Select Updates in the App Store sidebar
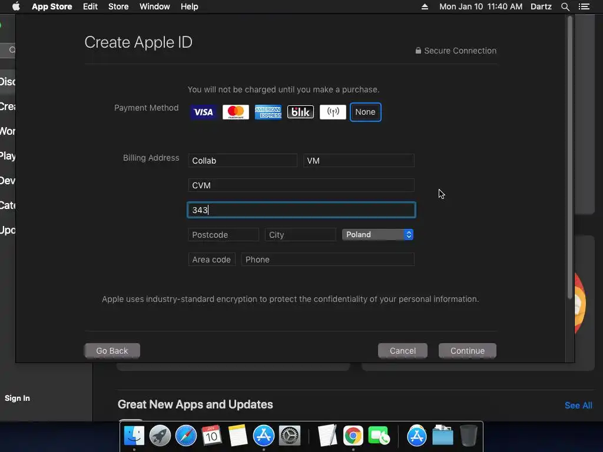The image size is (603, 452). click(x=8, y=230)
